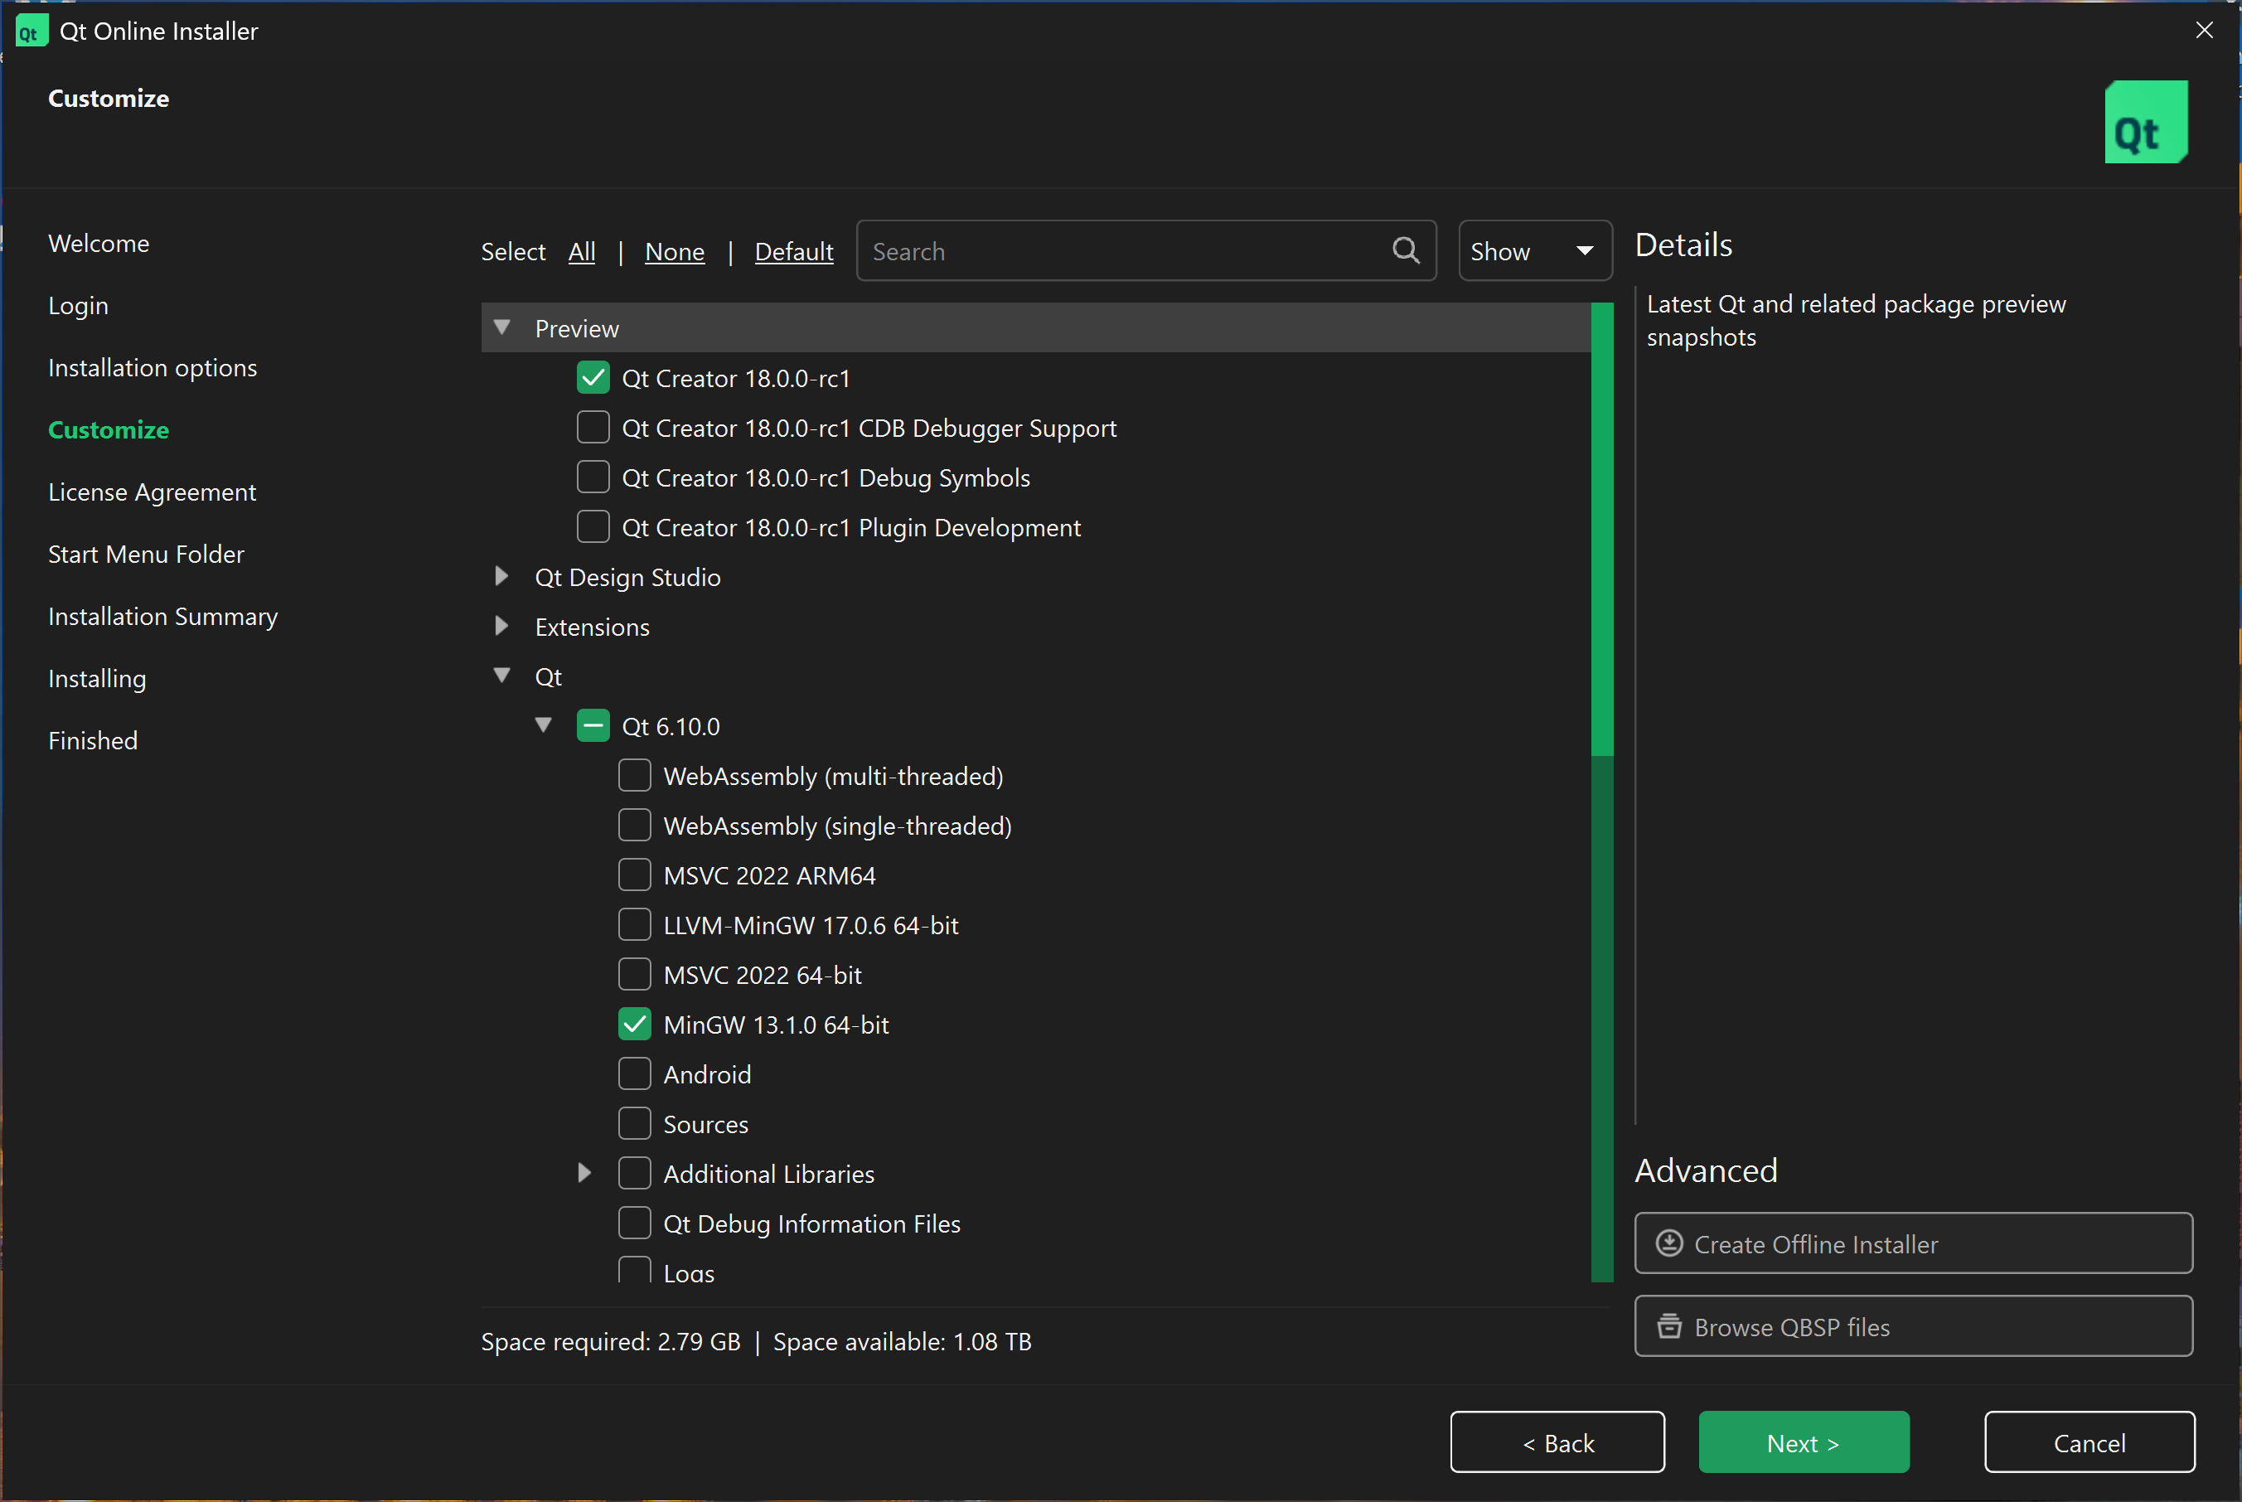Screen dimensions: 2242x1502
Task: Open Installation options step
Action: [153, 368]
